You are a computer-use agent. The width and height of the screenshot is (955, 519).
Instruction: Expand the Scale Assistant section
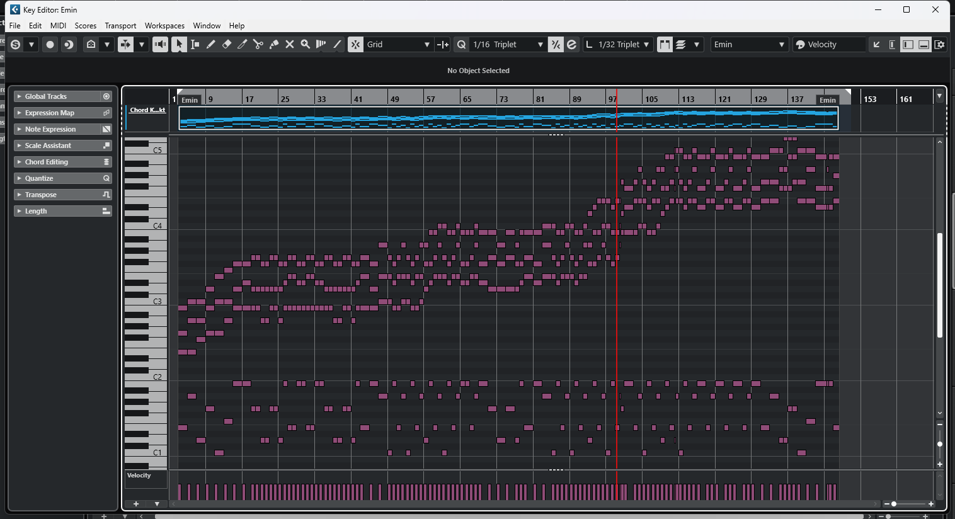coord(20,145)
